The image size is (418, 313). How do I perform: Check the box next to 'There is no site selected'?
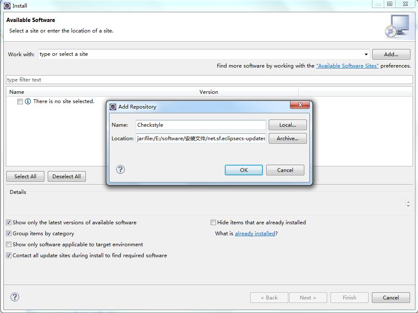[20, 101]
